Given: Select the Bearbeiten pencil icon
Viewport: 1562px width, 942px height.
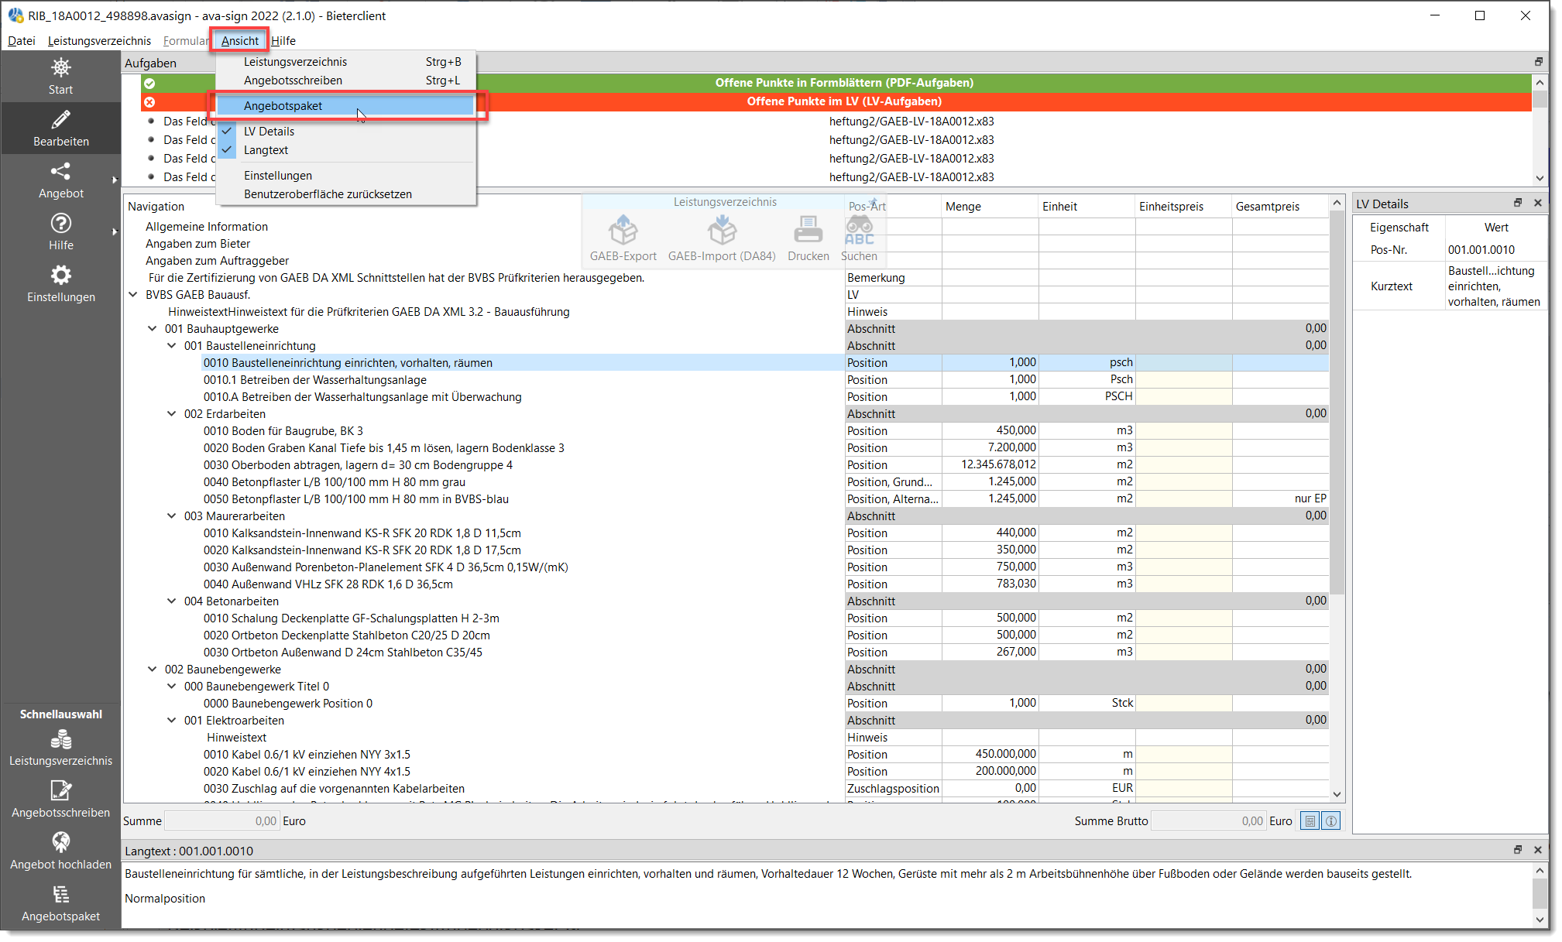Looking at the screenshot, I should [60, 119].
